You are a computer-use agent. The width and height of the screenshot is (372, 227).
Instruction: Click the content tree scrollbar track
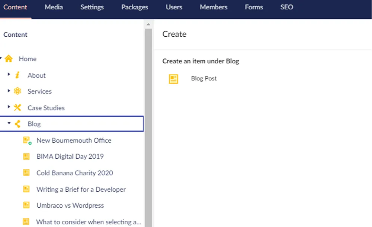pyautogui.click(x=148, y=128)
